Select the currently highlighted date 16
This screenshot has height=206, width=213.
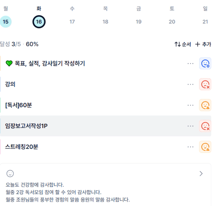(39, 22)
